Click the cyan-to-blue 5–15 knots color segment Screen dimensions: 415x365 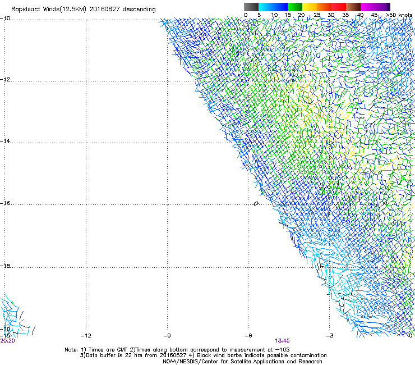[x=273, y=7]
